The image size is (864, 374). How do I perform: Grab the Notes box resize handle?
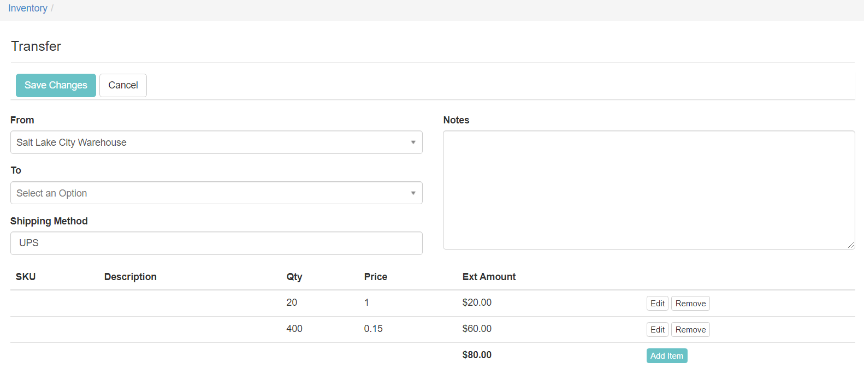click(851, 245)
